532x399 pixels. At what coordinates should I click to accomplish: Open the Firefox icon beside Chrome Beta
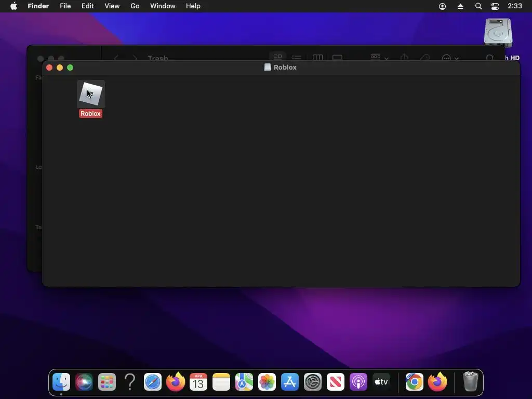pos(437,382)
